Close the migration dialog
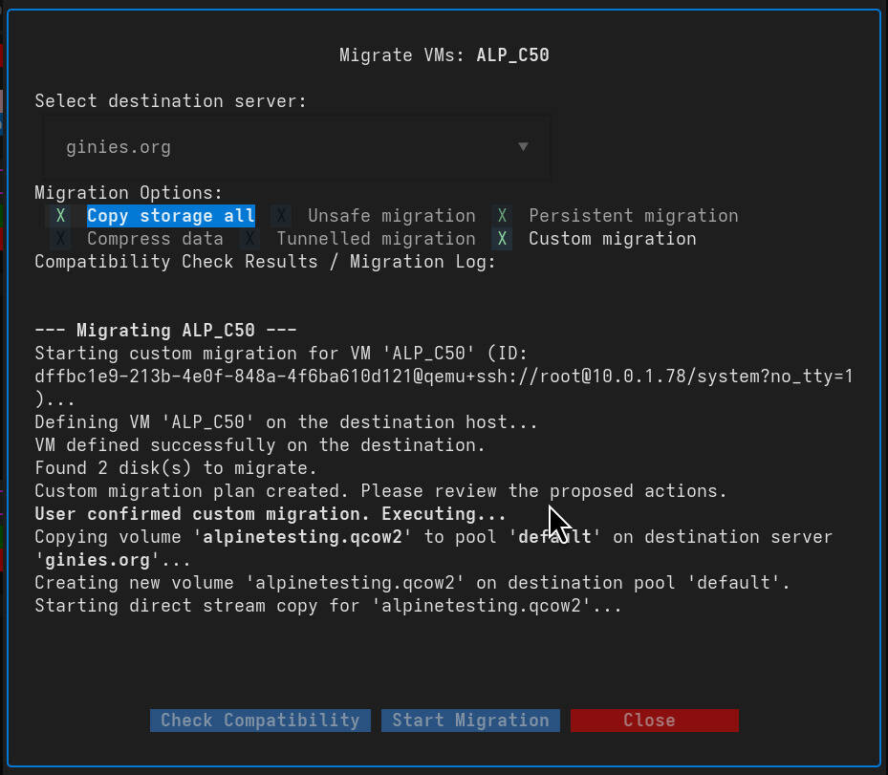 (x=654, y=720)
